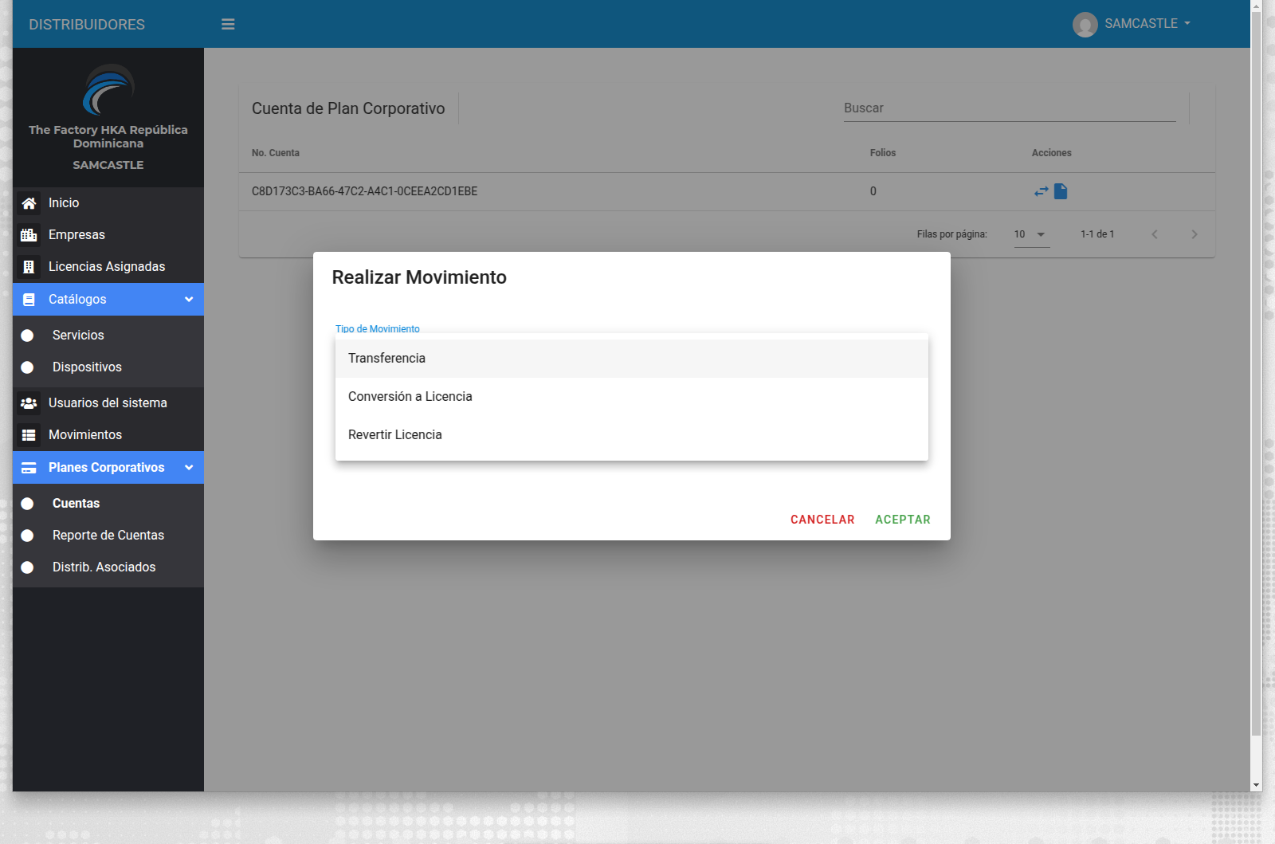Viewport: 1275px width, 844px height.
Task: Select the Distrib. Asociados bullet
Action: coord(27,567)
